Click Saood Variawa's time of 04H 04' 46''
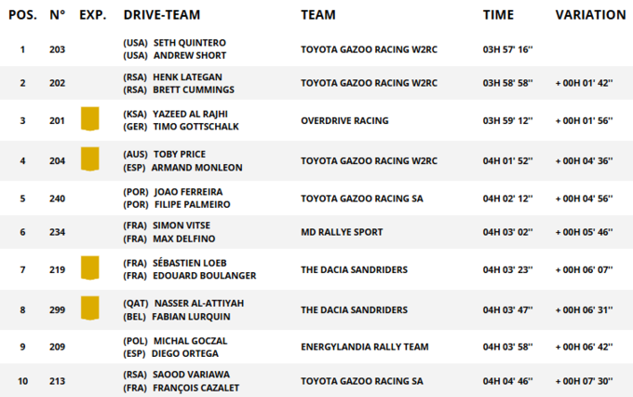Image resolution: width=633 pixels, height=397 pixels. click(x=507, y=381)
